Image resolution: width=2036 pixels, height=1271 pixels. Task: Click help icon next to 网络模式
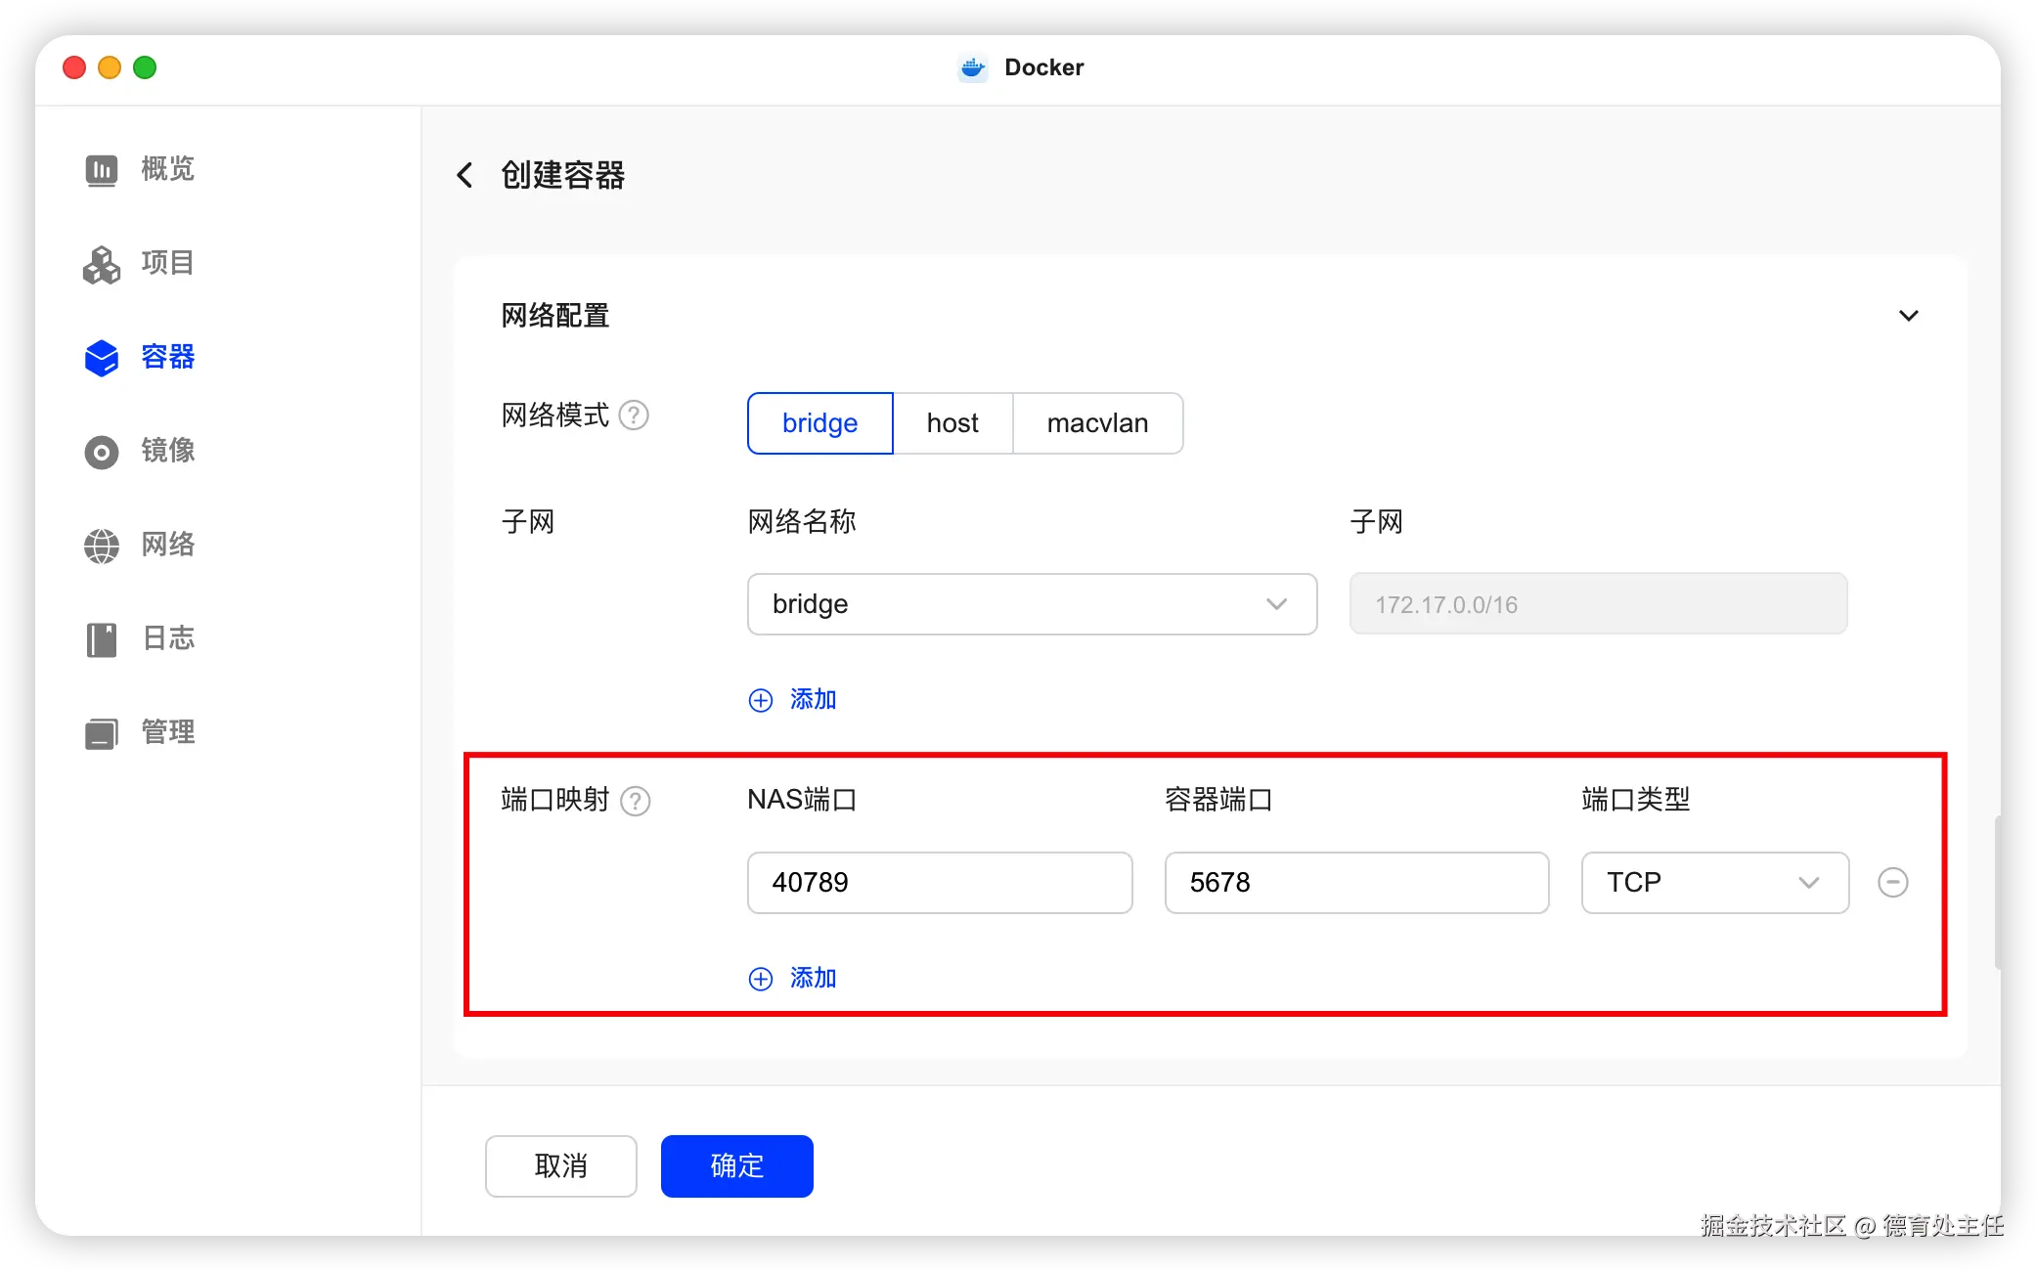(x=634, y=416)
